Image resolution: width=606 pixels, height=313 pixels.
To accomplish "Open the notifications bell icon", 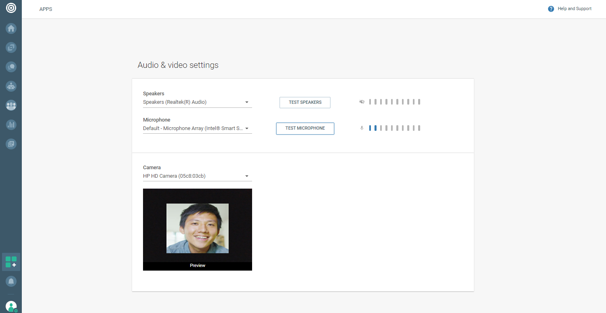I will tap(11, 281).
